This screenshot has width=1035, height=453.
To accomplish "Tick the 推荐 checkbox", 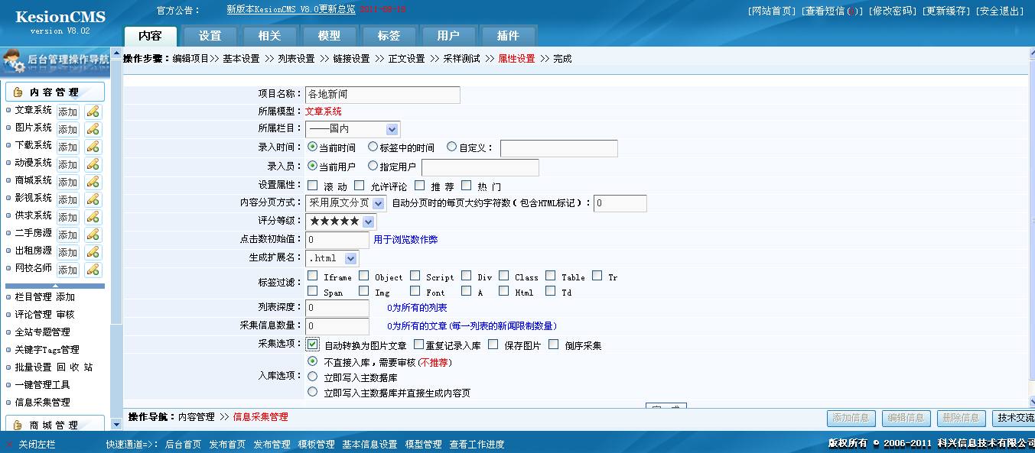I will point(419,185).
